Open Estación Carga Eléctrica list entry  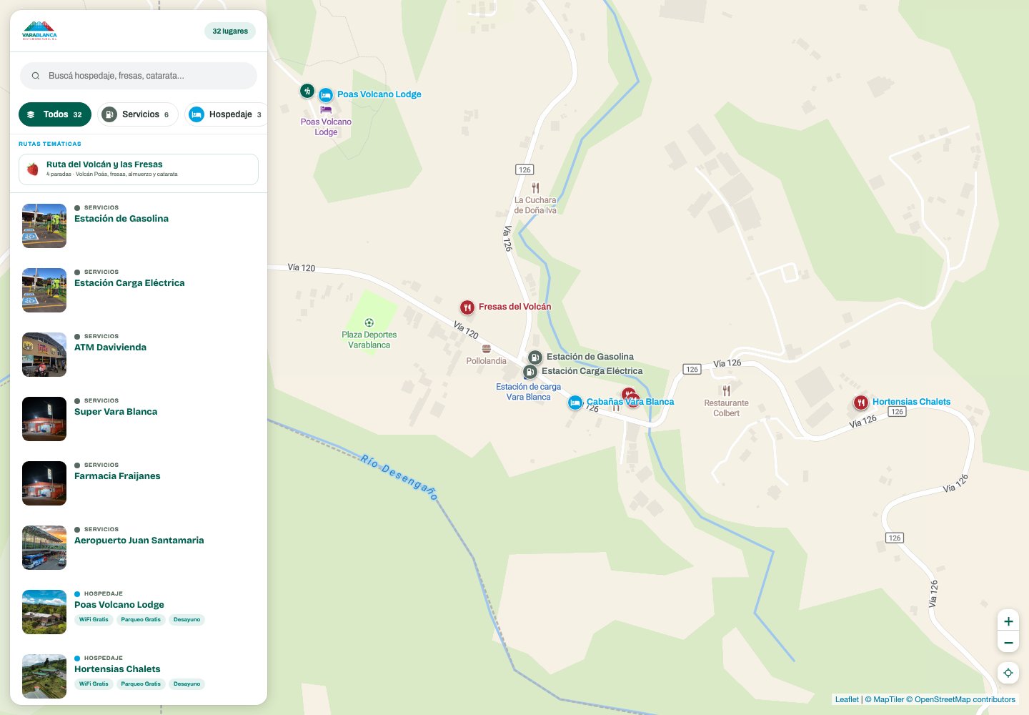(x=139, y=290)
